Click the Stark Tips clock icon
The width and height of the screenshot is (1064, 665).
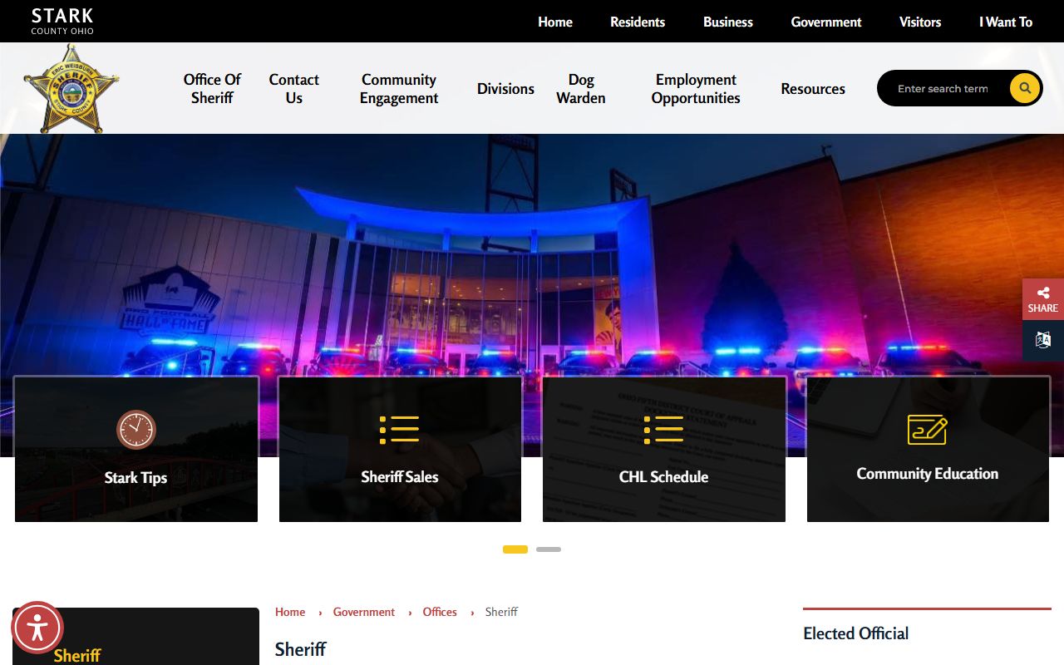(135, 430)
